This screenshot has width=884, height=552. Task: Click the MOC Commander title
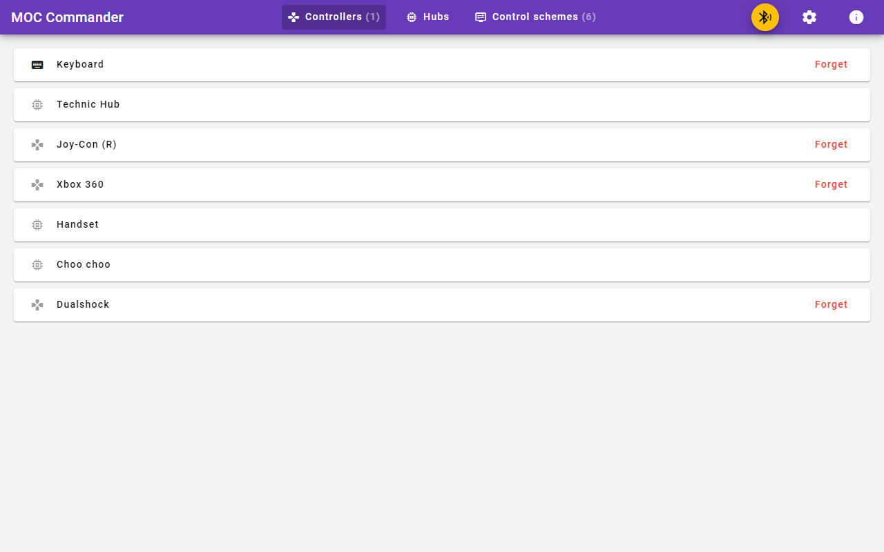pos(67,17)
